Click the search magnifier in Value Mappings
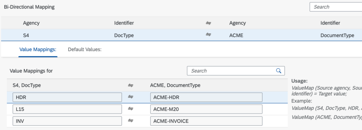 click(x=279, y=71)
